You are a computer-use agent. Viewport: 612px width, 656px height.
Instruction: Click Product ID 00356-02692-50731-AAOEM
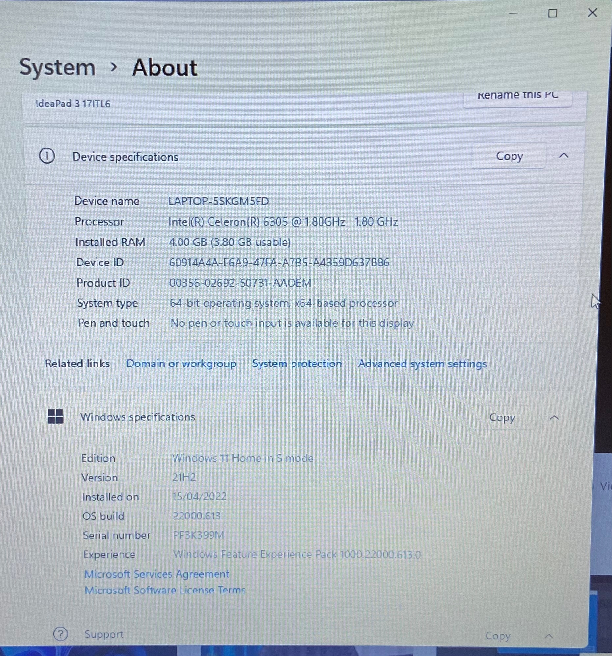coord(240,283)
